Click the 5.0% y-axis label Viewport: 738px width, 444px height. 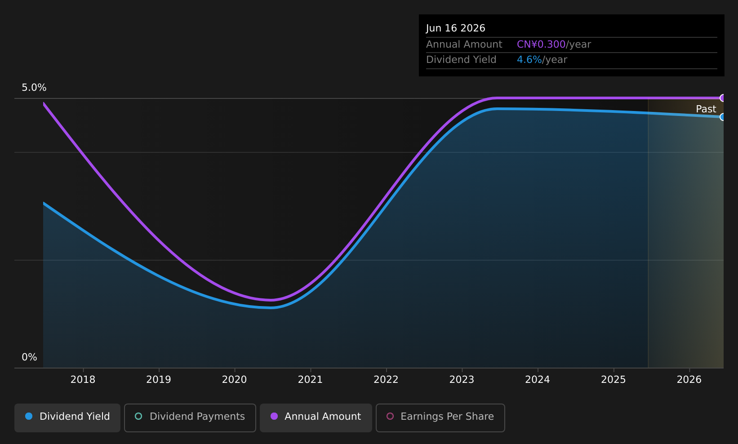click(x=34, y=88)
